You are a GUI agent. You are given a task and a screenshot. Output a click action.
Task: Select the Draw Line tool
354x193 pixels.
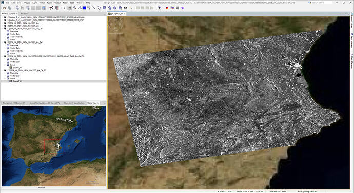click(x=94, y=8)
